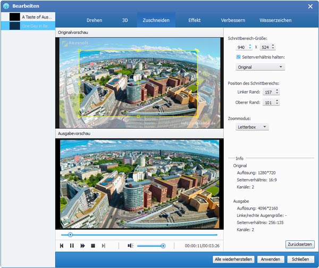Click the Oberer Rand value field

268,103
